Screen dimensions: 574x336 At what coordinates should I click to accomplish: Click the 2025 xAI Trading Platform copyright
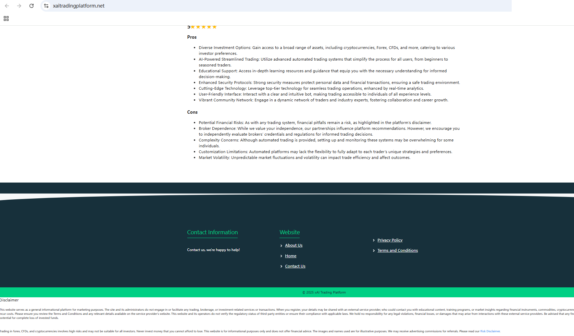click(324, 293)
